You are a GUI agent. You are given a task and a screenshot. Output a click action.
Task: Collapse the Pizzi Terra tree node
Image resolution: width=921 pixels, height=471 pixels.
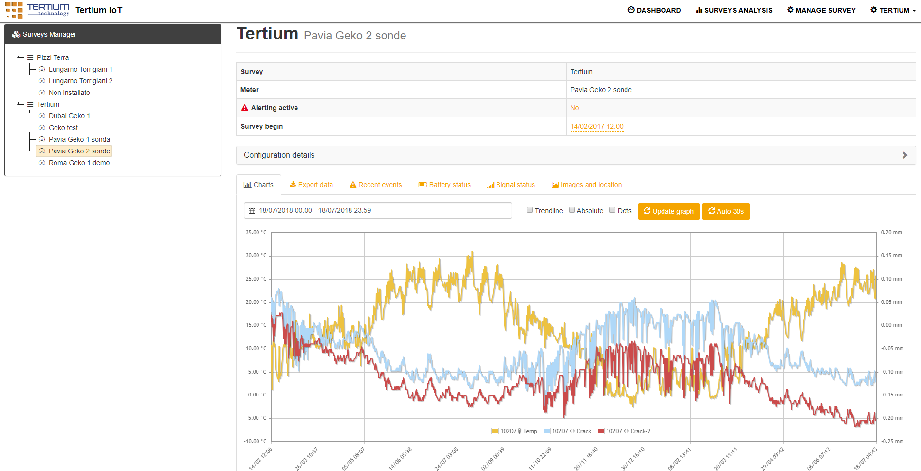pyautogui.click(x=18, y=57)
